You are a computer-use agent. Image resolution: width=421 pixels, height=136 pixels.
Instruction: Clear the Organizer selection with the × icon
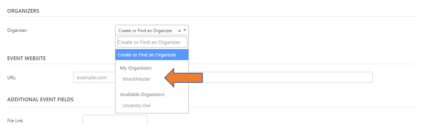tap(179, 31)
